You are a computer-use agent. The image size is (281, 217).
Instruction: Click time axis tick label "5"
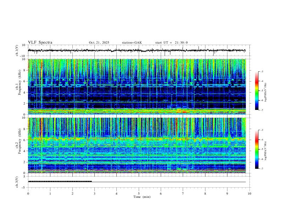pos(139,194)
